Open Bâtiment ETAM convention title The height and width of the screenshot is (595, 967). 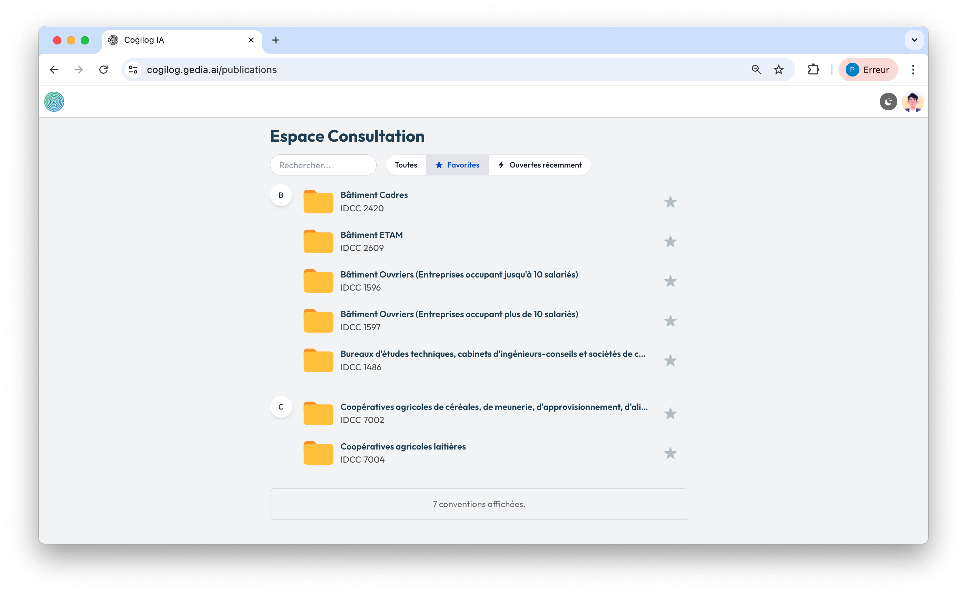pos(371,235)
